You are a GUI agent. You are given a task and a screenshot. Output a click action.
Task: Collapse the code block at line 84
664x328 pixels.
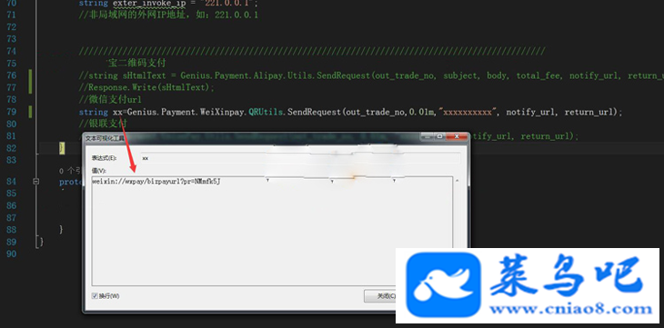click(x=36, y=181)
